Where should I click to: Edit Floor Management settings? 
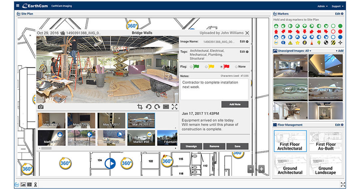click(339, 125)
